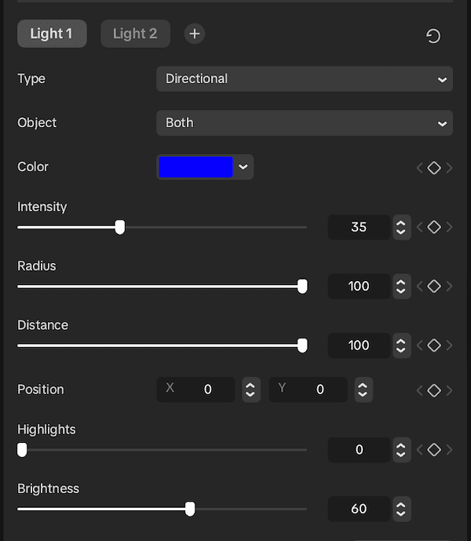Click the Highlights slider handle
This screenshot has height=541, width=471.
(x=22, y=450)
